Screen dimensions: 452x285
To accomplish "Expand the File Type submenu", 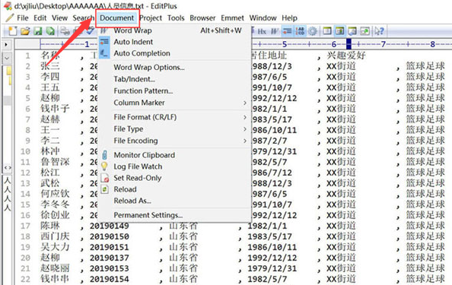I will (174, 129).
